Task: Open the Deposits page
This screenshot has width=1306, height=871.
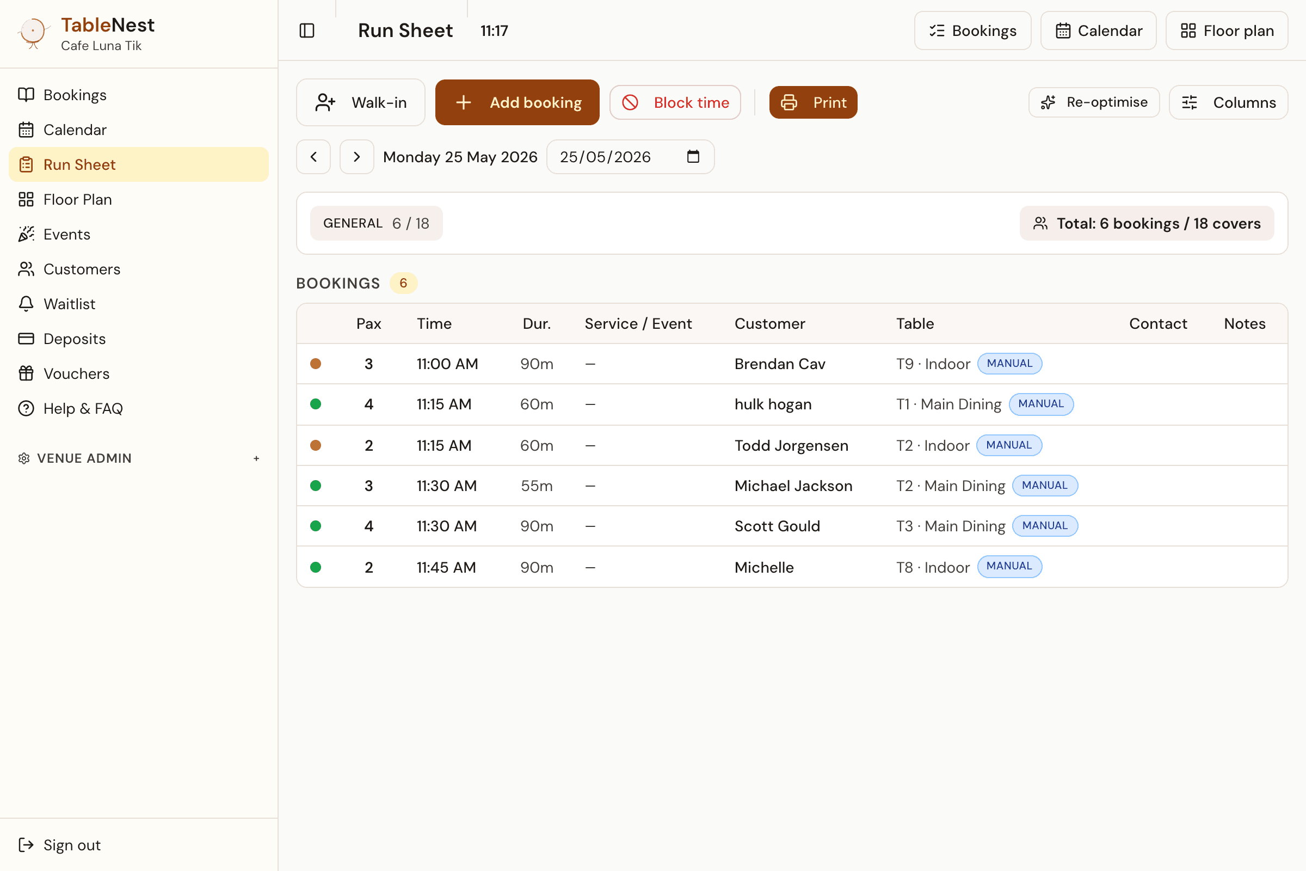Action: coord(139,339)
